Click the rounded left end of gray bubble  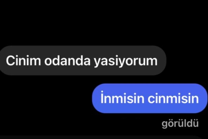pos(3,60)
